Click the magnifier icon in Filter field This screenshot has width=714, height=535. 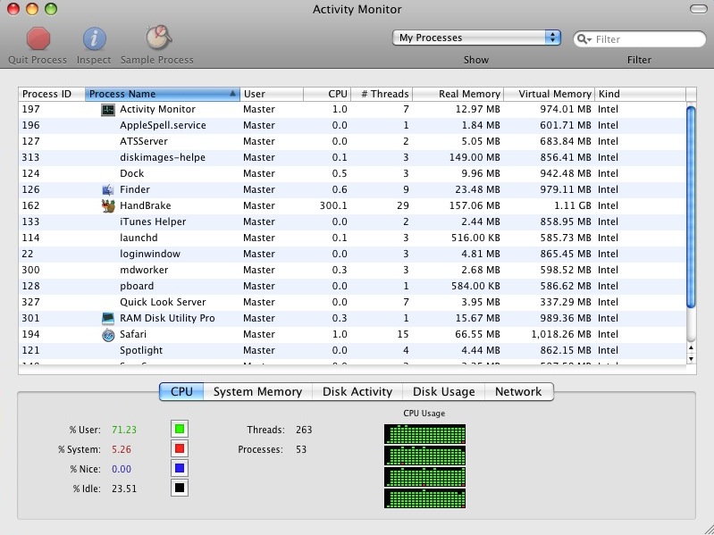(584, 39)
